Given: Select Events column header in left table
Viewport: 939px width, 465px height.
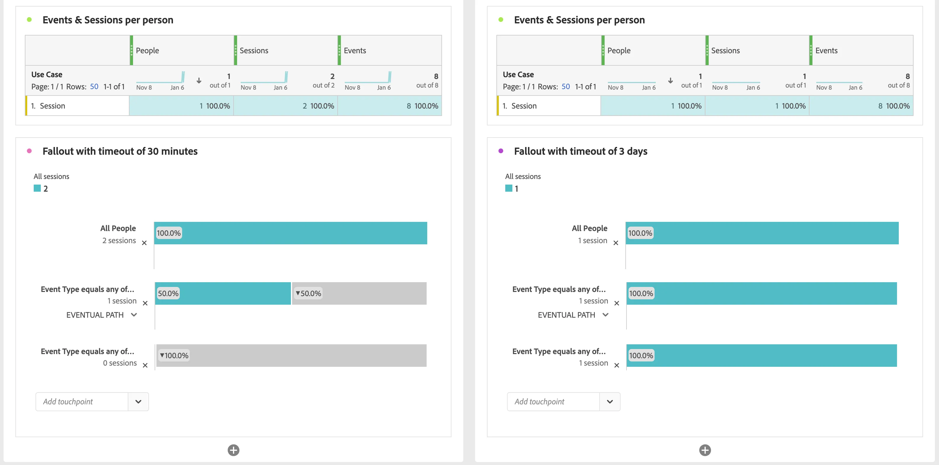Looking at the screenshot, I should click(x=390, y=50).
